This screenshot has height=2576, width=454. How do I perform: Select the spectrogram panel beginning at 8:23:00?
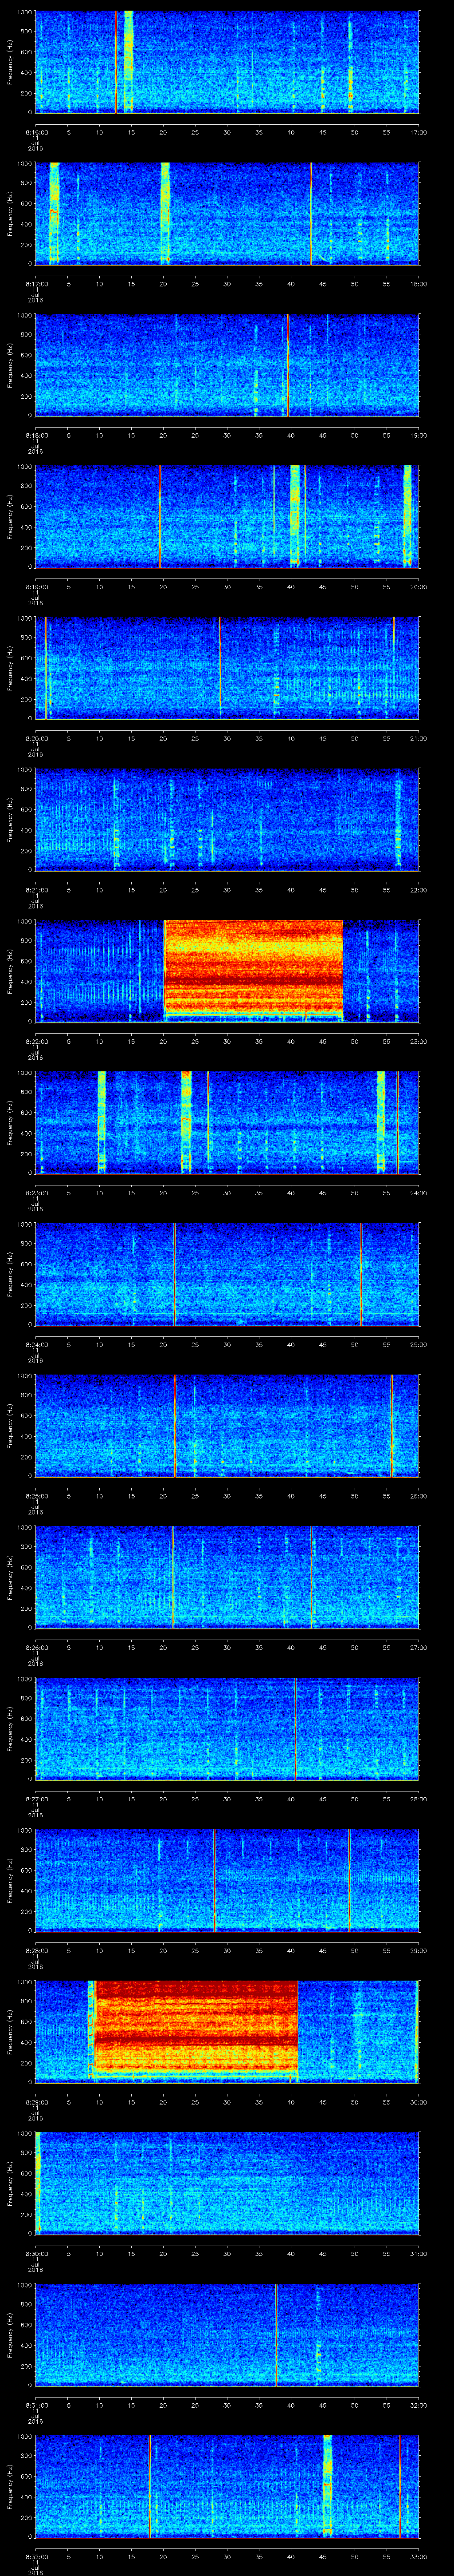tap(227, 1122)
